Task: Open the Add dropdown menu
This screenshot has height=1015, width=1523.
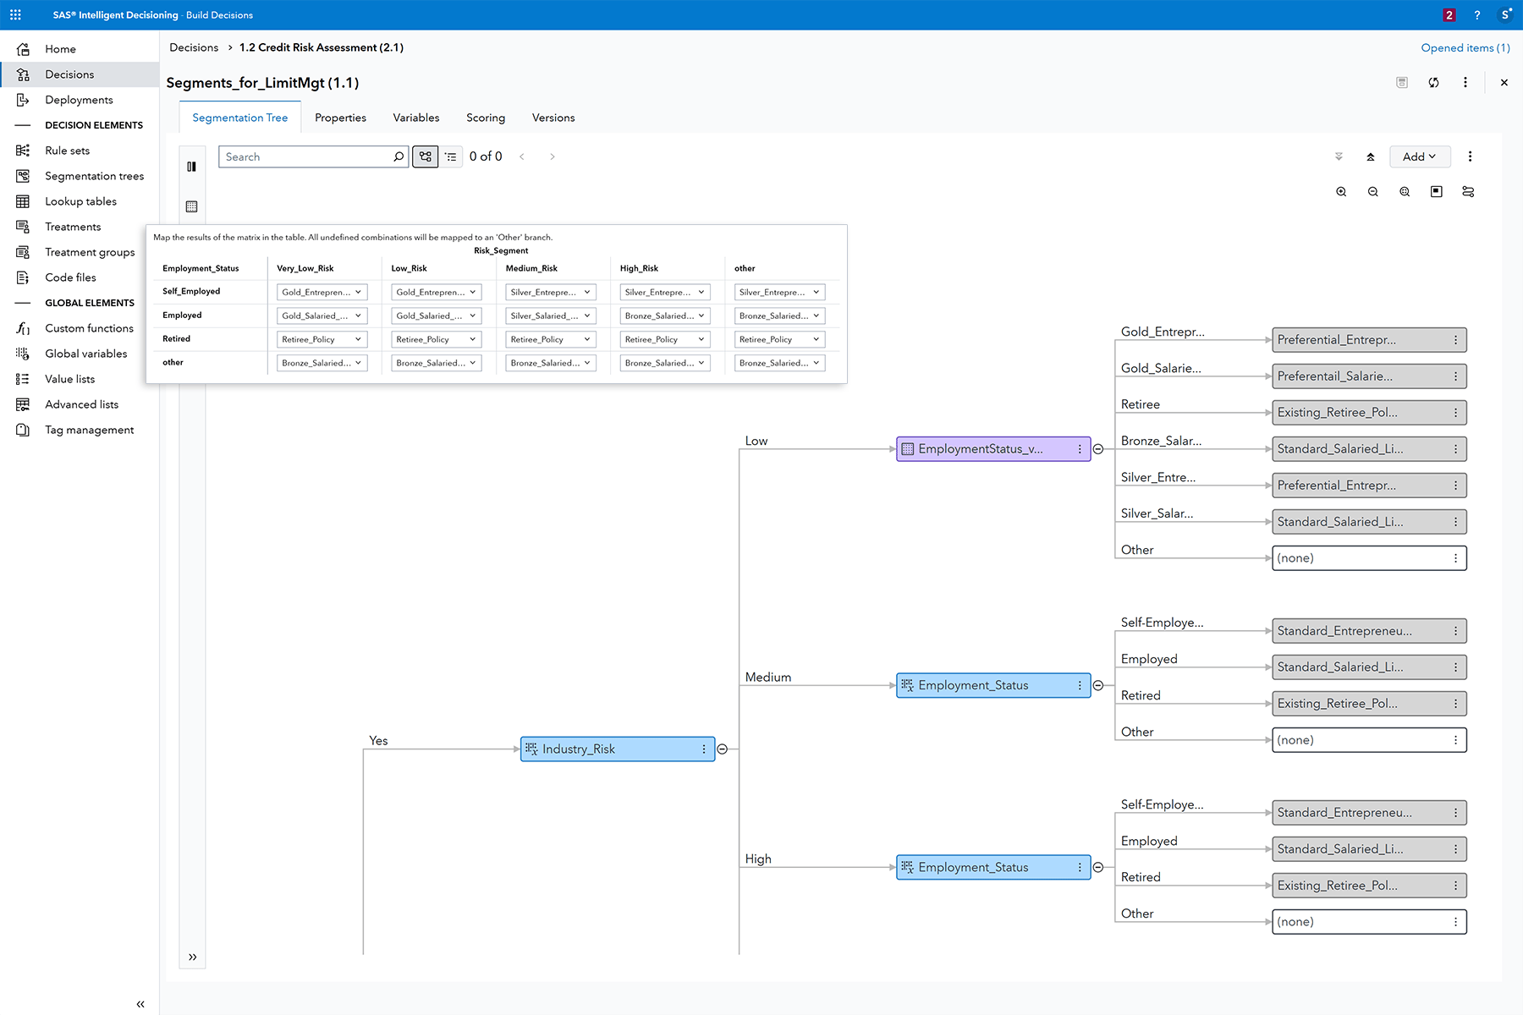Action: click(1420, 156)
